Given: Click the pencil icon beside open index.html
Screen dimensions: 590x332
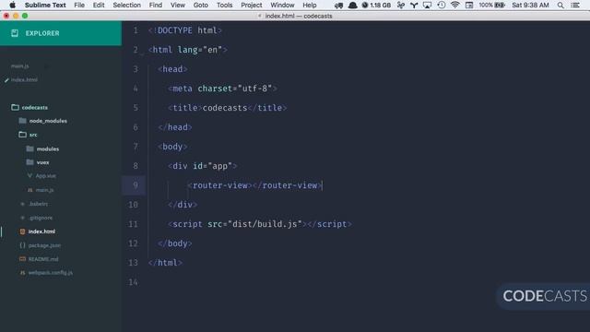Looking at the screenshot, I should pyautogui.click(x=6, y=80).
